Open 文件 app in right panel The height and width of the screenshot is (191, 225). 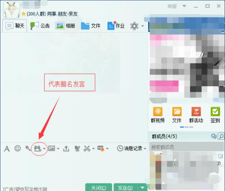[177, 115]
